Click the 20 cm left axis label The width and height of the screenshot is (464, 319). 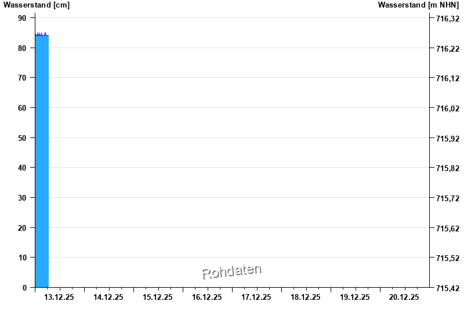tap(22, 228)
